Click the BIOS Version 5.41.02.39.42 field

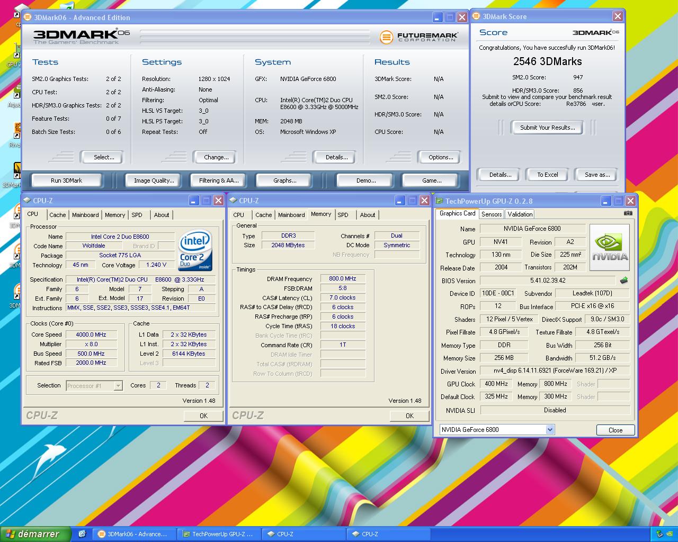(548, 281)
